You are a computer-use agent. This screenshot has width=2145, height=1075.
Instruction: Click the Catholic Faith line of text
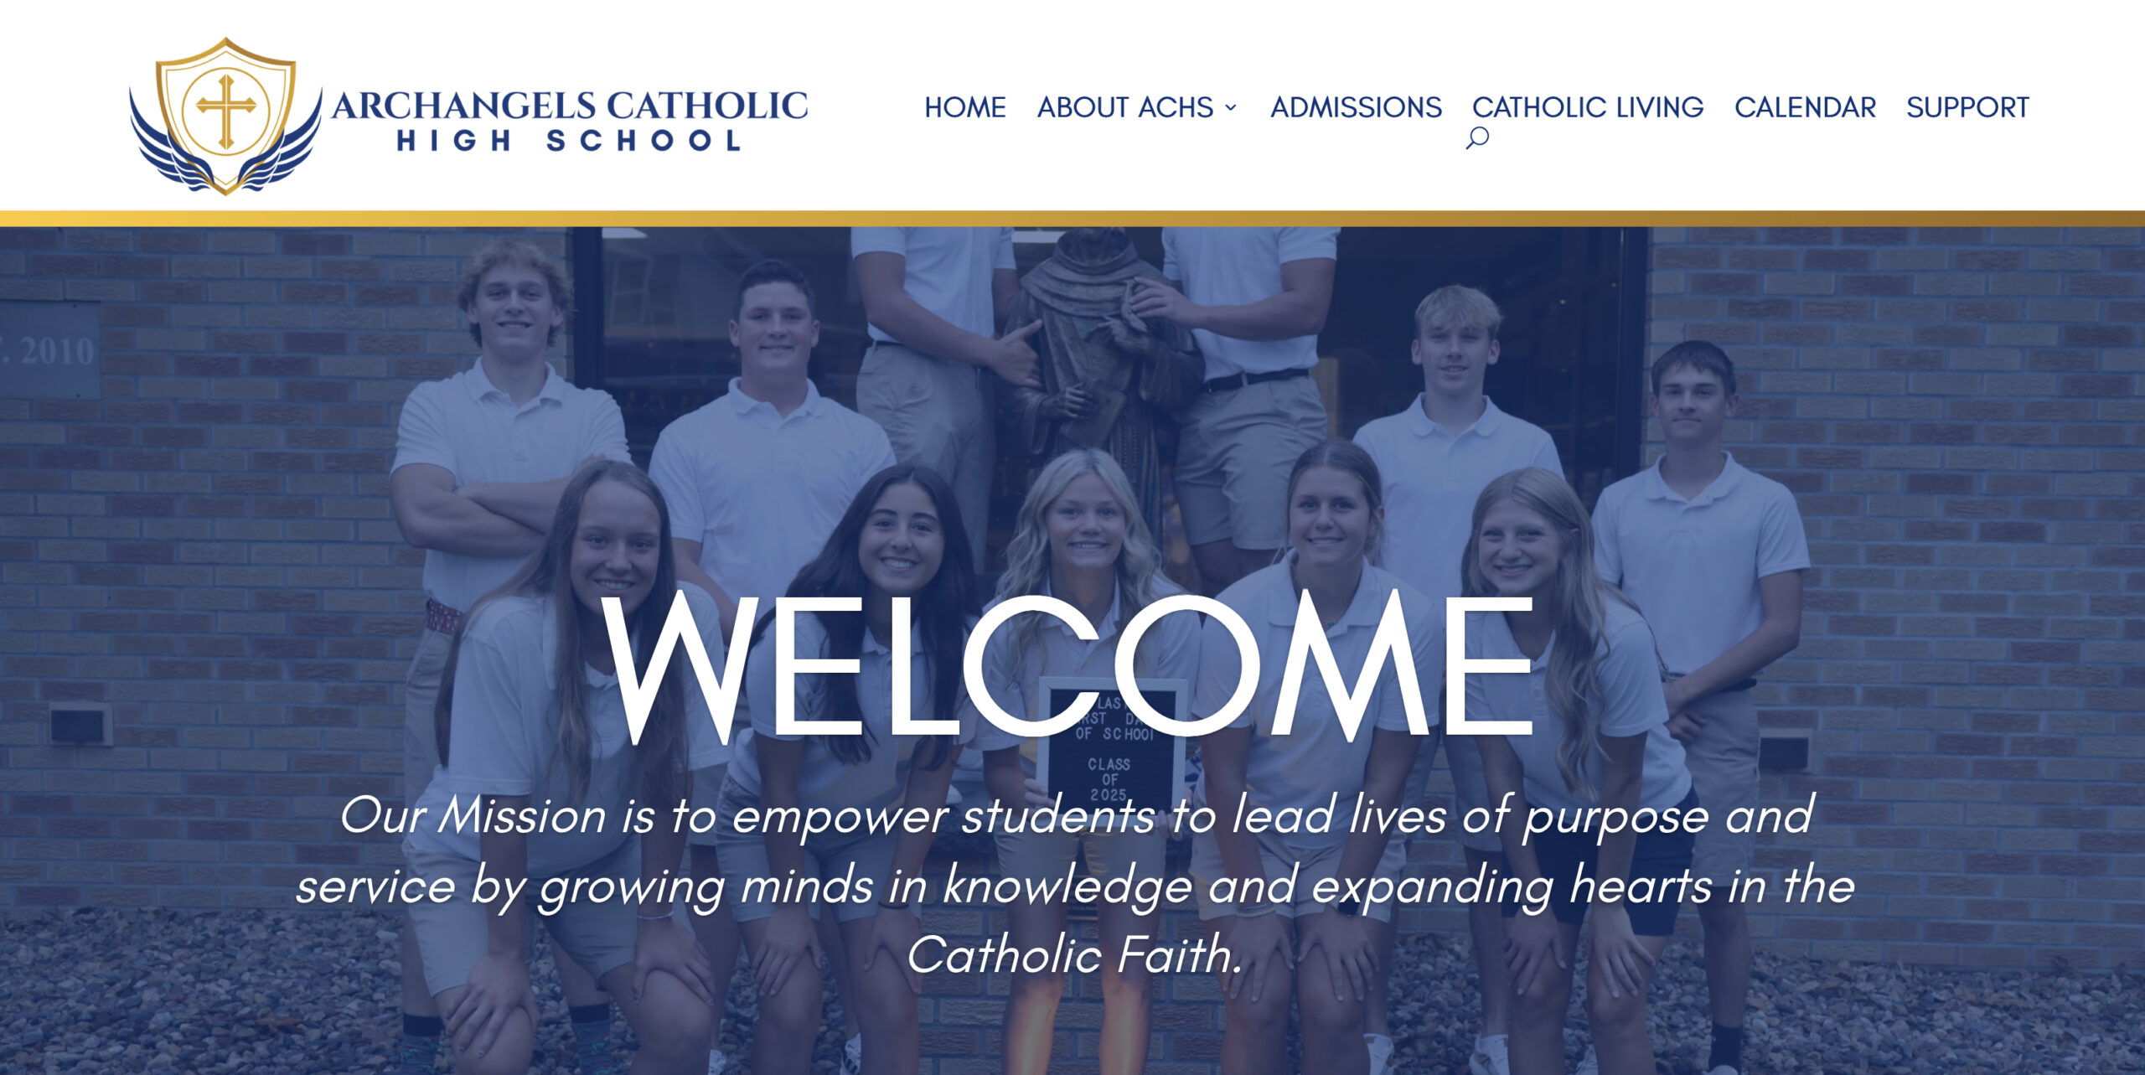[1075, 954]
